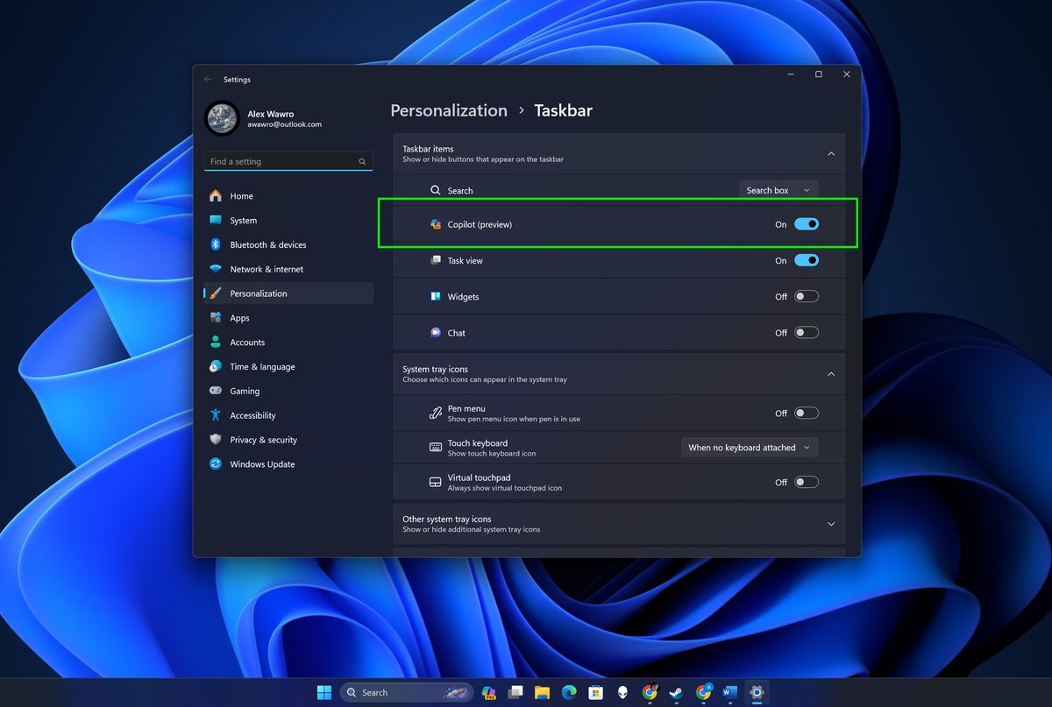The image size is (1052, 707).
Task: Open the Touch keyboard dropdown
Action: (750, 447)
